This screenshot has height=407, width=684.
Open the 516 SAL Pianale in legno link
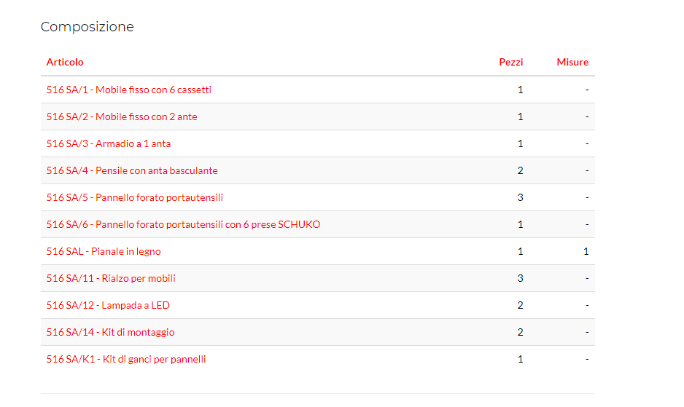pos(104,251)
